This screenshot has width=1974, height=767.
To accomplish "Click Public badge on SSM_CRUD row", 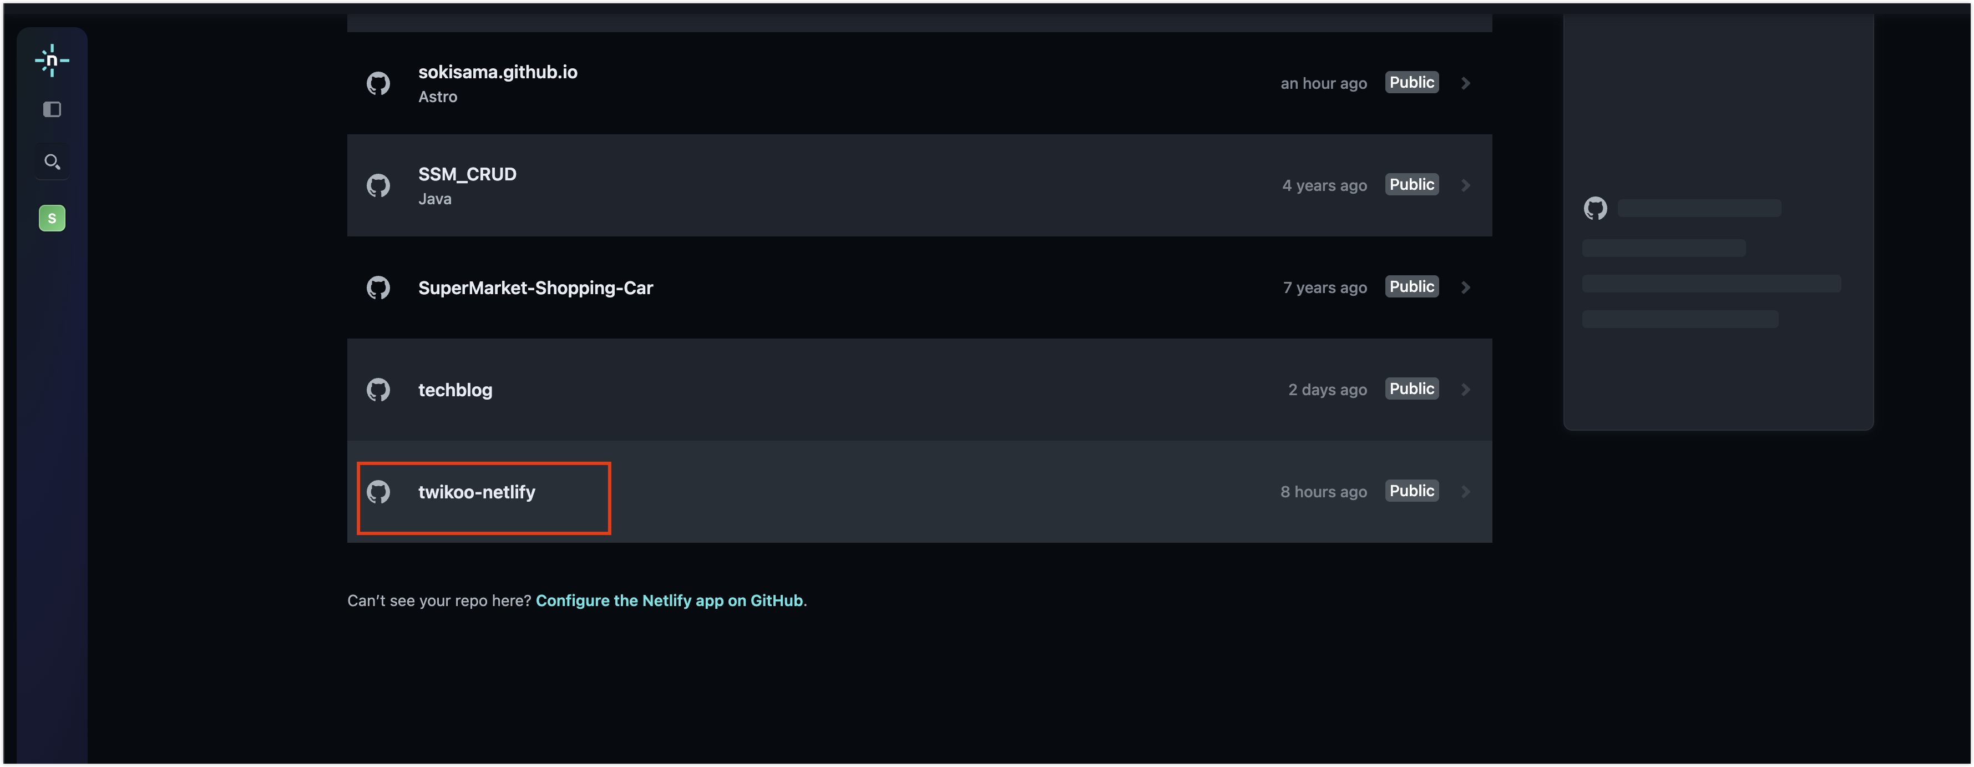I will tap(1411, 185).
